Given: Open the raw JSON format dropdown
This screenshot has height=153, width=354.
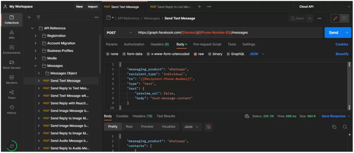Looking at the screenshot, I should (x=257, y=54).
